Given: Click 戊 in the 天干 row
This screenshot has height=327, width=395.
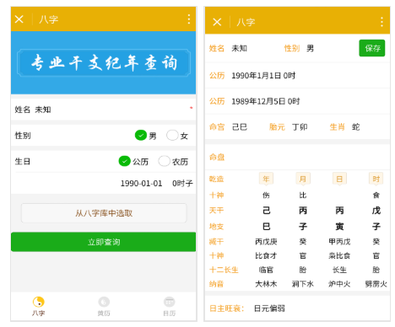Looking at the screenshot, I should (x=376, y=211).
